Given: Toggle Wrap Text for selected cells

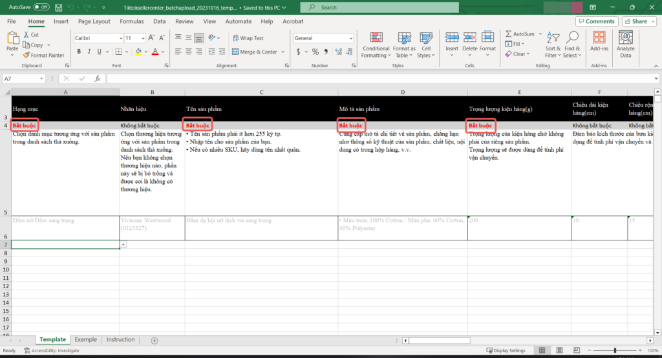Looking at the screenshot, I should [x=248, y=38].
